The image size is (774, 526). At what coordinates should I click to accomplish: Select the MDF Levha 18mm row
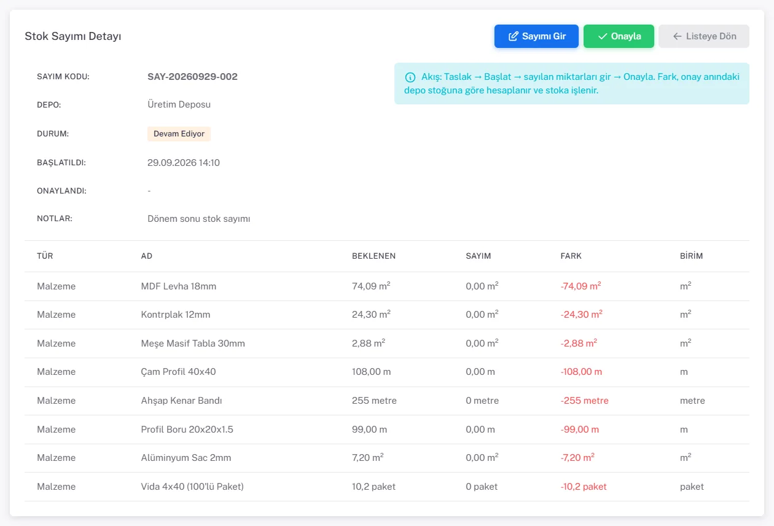click(x=387, y=286)
